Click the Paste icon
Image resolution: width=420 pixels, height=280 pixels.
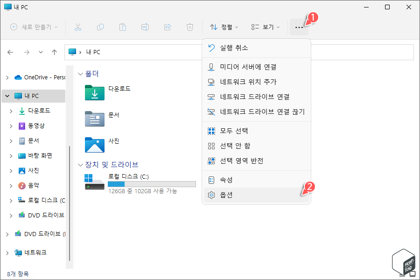point(123,27)
